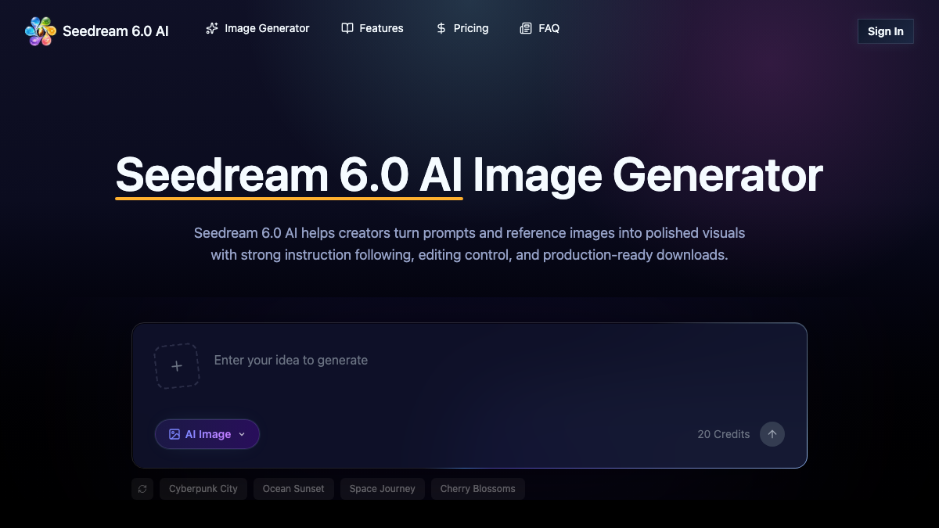This screenshot has width=939, height=528.
Task: Submit the prompt with the up-arrow button
Action: tap(772, 434)
